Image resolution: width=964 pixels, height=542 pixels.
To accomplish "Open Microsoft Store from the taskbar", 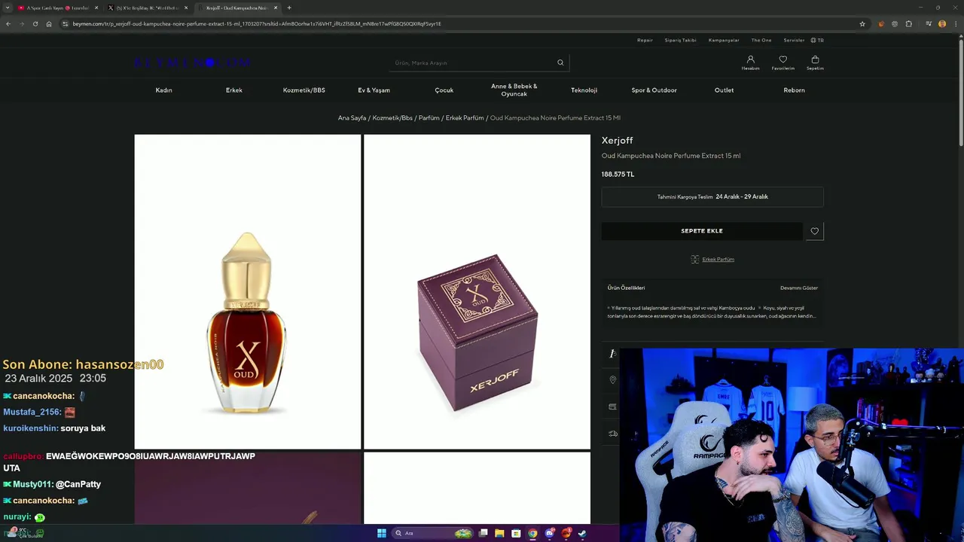I will coord(516,533).
